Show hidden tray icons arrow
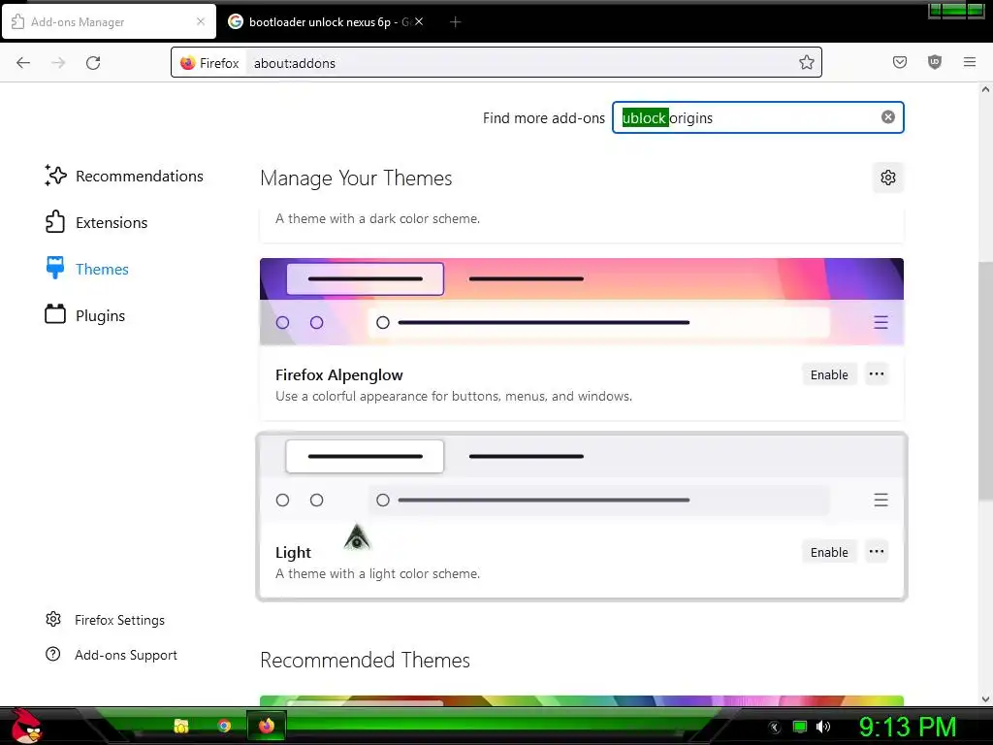This screenshot has height=745, width=993. pos(774,728)
